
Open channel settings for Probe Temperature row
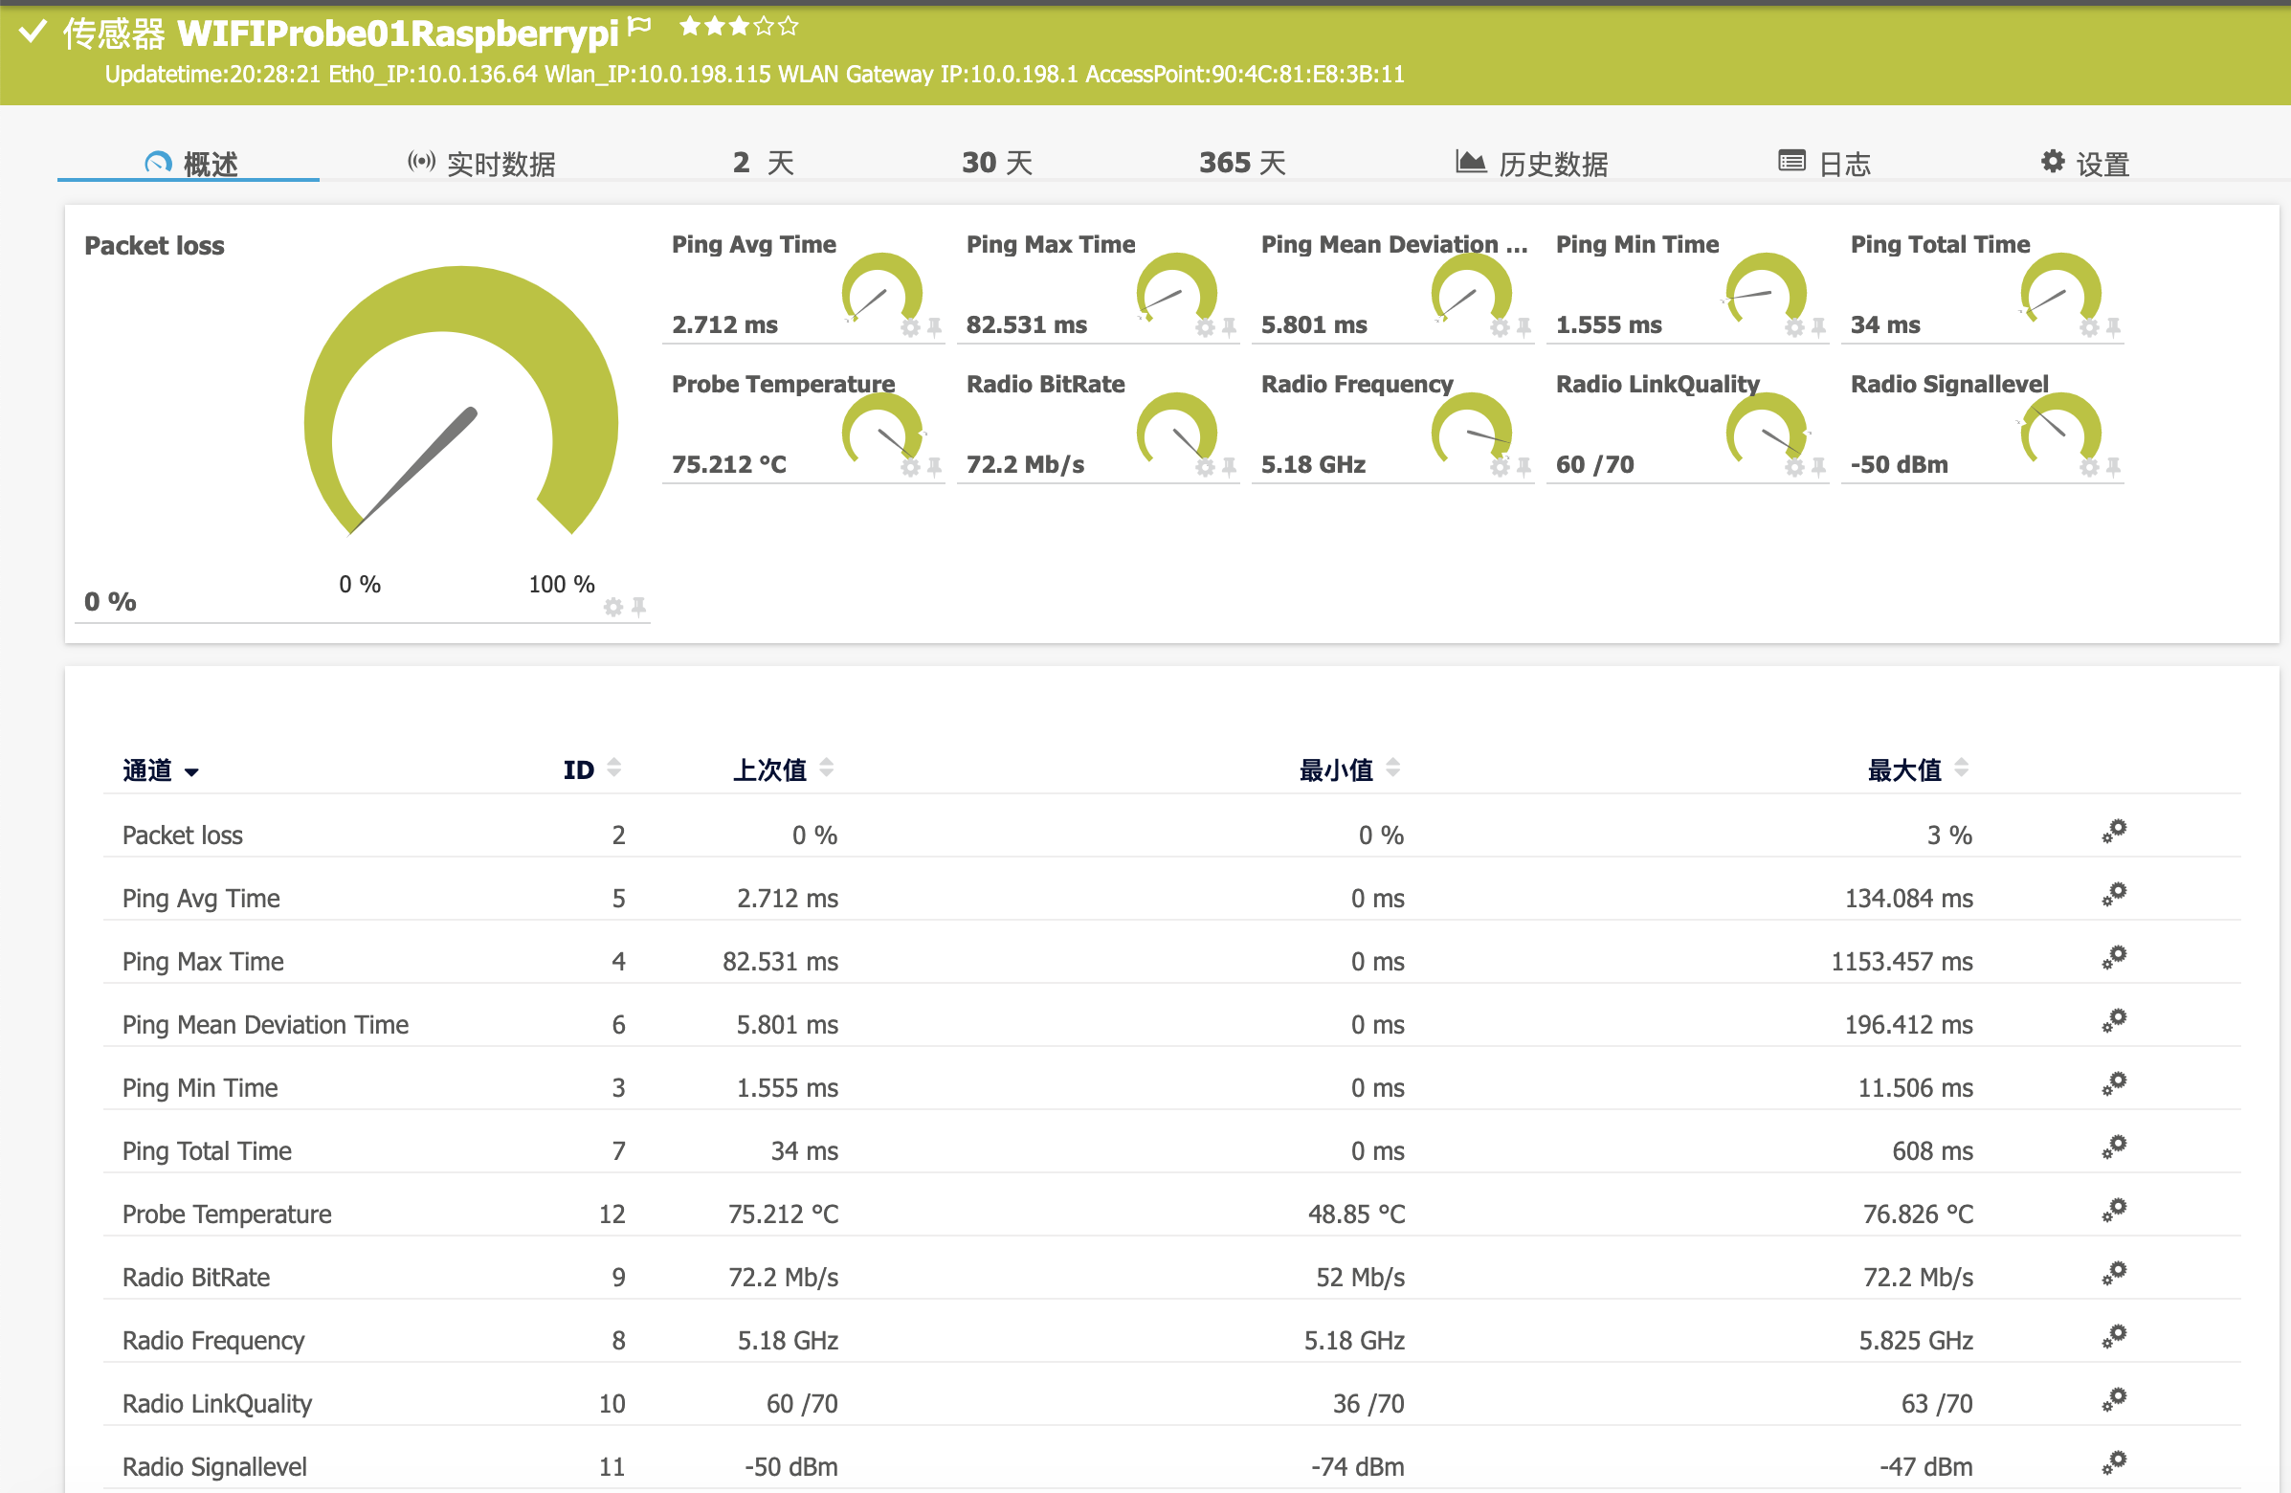pos(2114,1211)
